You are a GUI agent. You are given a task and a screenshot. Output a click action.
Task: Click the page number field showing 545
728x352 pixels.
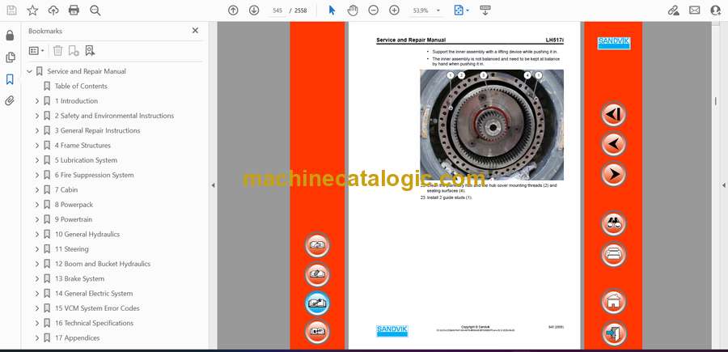coord(277,11)
